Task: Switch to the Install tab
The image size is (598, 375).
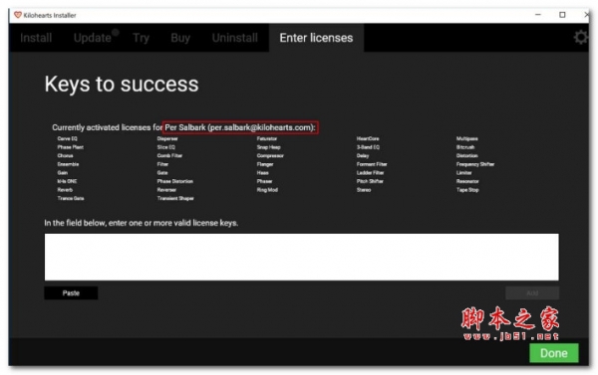Action: [36, 38]
